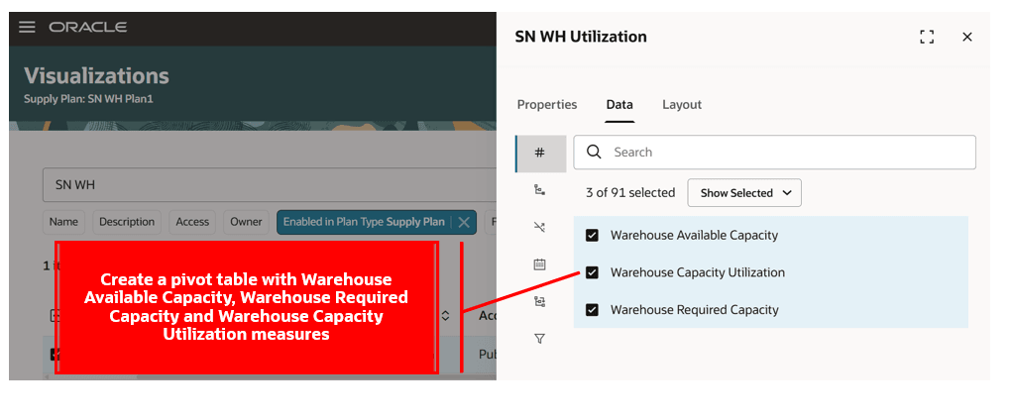Expand SN WH Utilization panel to full screen
Image resolution: width=1011 pixels, height=420 pixels.
[x=927, y=37]
